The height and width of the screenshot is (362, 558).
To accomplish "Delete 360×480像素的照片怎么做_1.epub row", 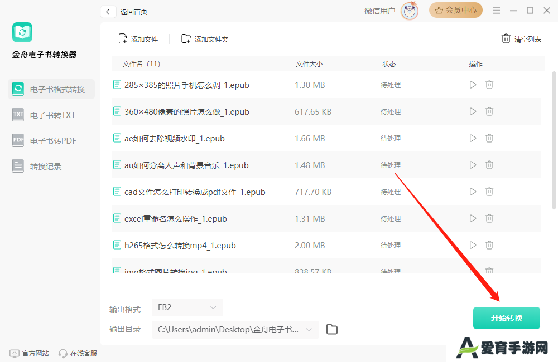I will (x=489, y=111).
